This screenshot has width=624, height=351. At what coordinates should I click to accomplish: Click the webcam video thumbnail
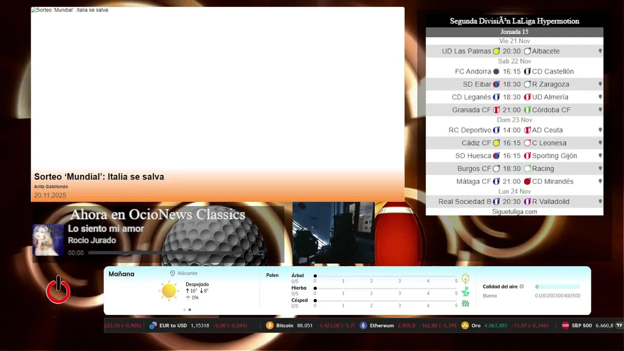[x=333, y=233]
